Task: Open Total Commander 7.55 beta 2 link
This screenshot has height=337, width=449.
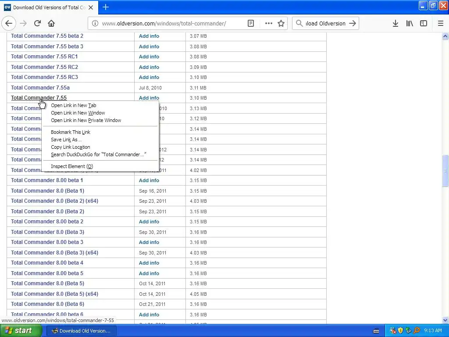Action: [x=47, y=36]
